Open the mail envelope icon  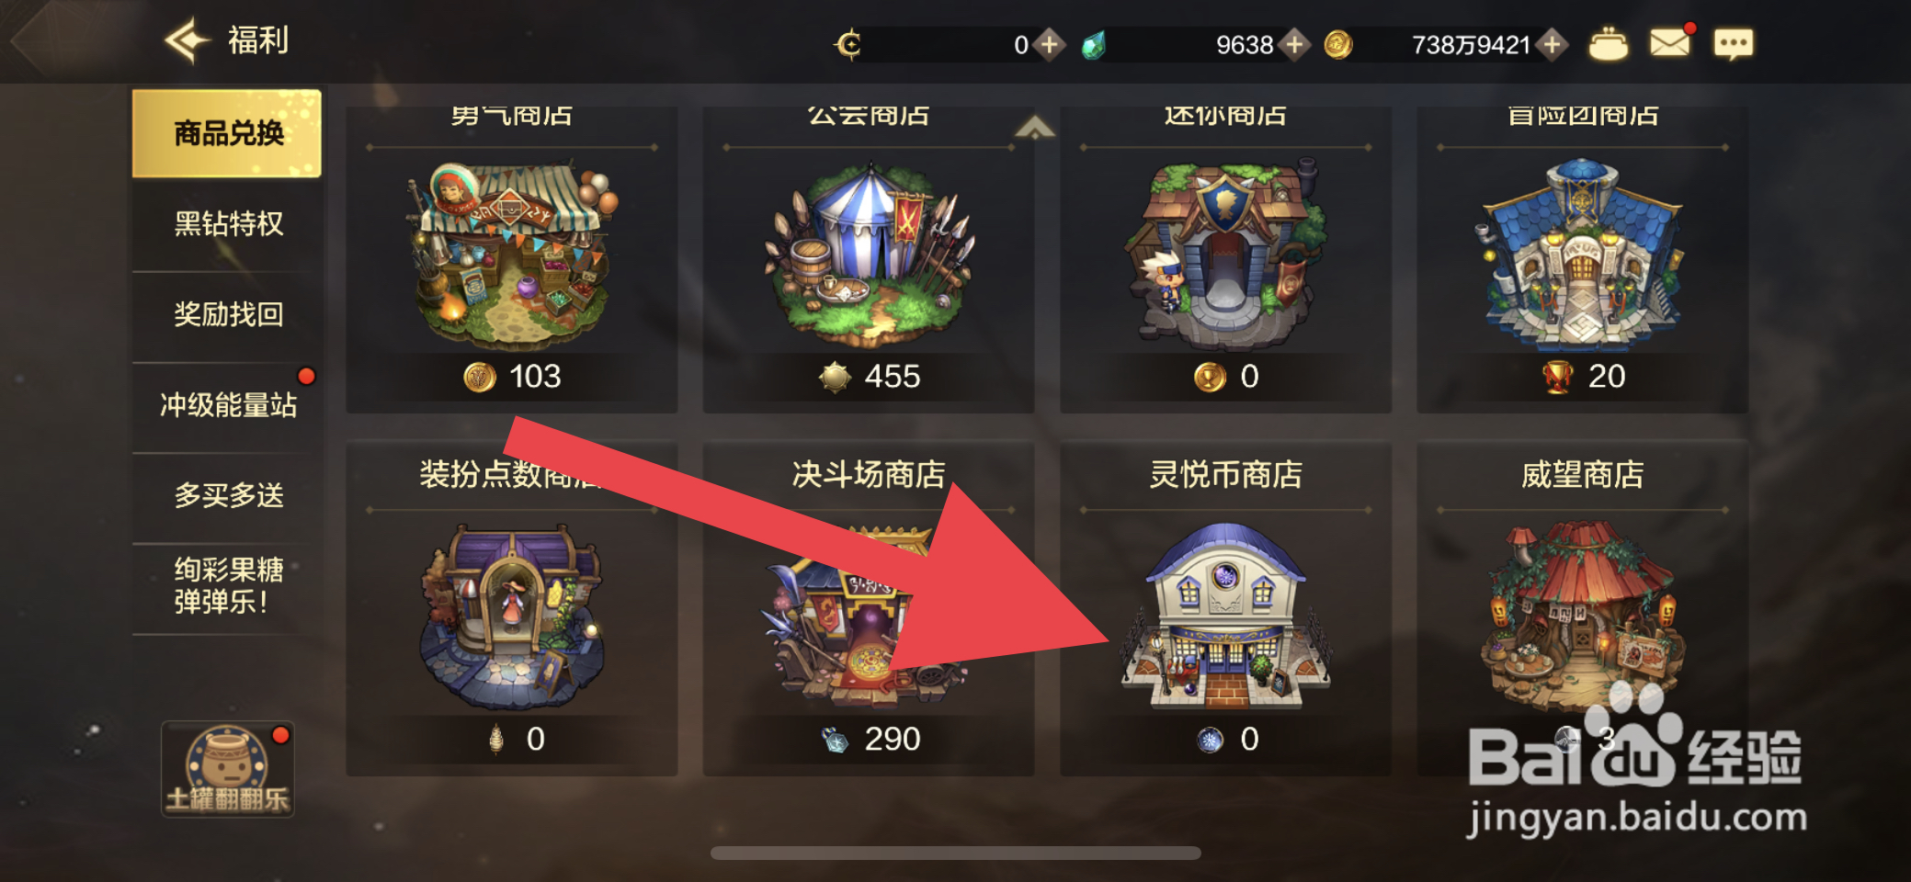[1669, 42]
